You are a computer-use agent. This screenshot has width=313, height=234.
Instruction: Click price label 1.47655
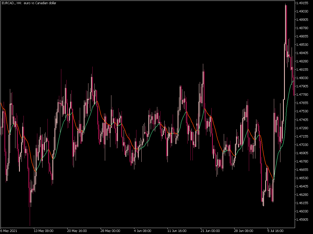pyautogui.click(x=303, y=103)
